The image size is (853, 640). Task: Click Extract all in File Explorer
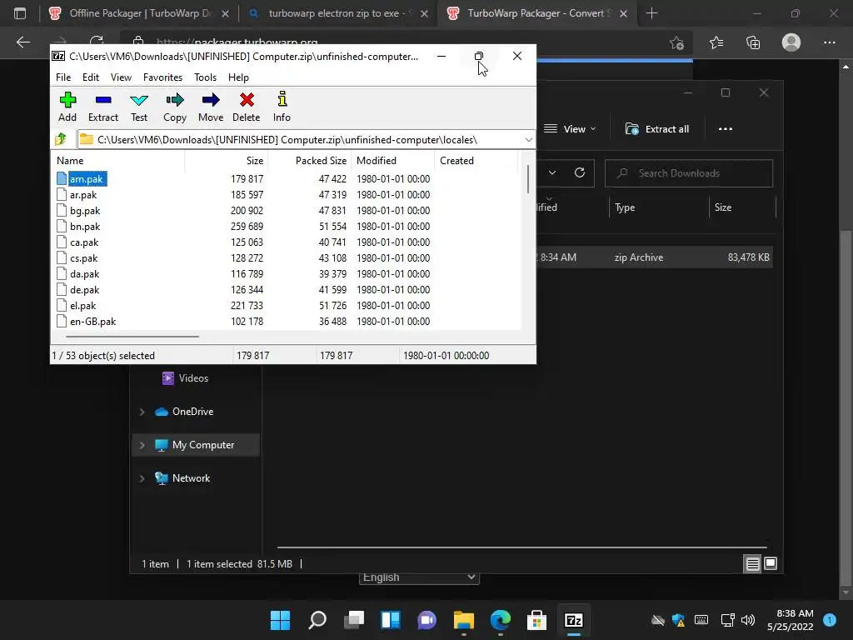click(x=657, y=129)
